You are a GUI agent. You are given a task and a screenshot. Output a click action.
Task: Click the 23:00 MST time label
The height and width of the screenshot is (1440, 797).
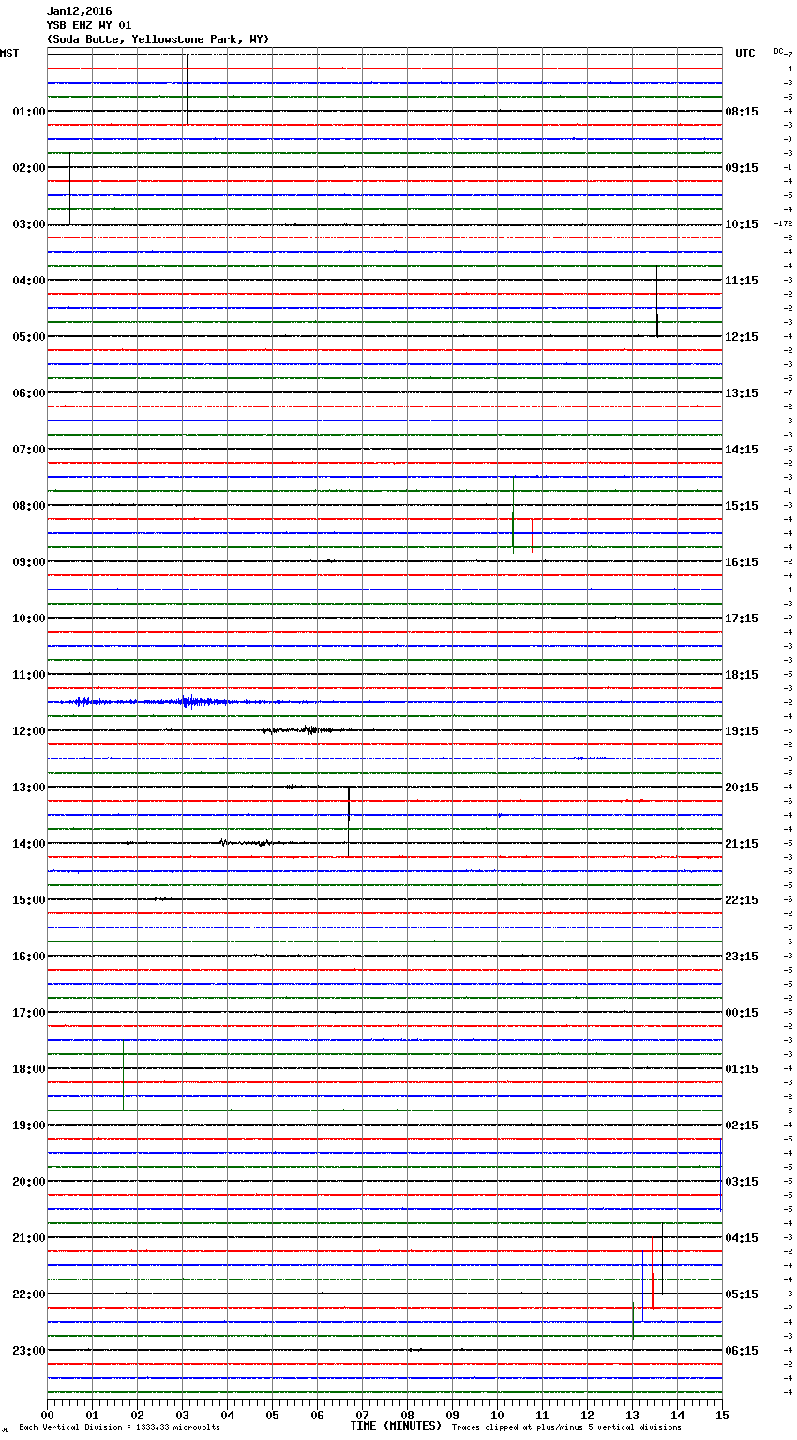(x=28, y=1351)
